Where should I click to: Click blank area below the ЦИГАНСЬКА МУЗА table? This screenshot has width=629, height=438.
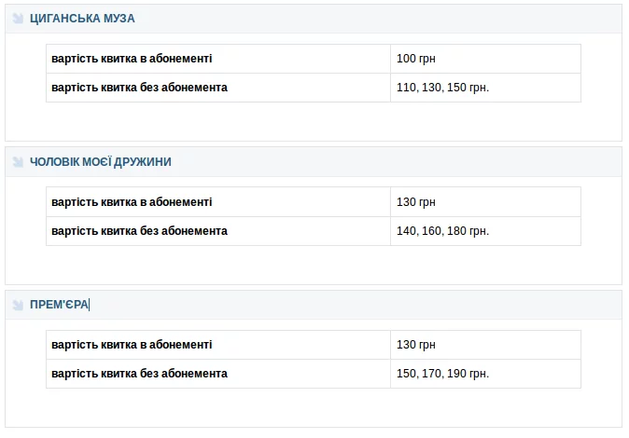click(x=314, y=121)
